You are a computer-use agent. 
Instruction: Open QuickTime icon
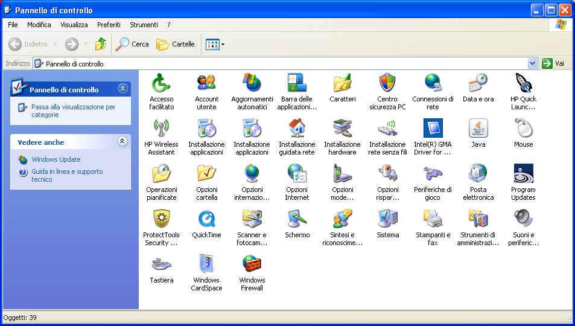[206, 219]
